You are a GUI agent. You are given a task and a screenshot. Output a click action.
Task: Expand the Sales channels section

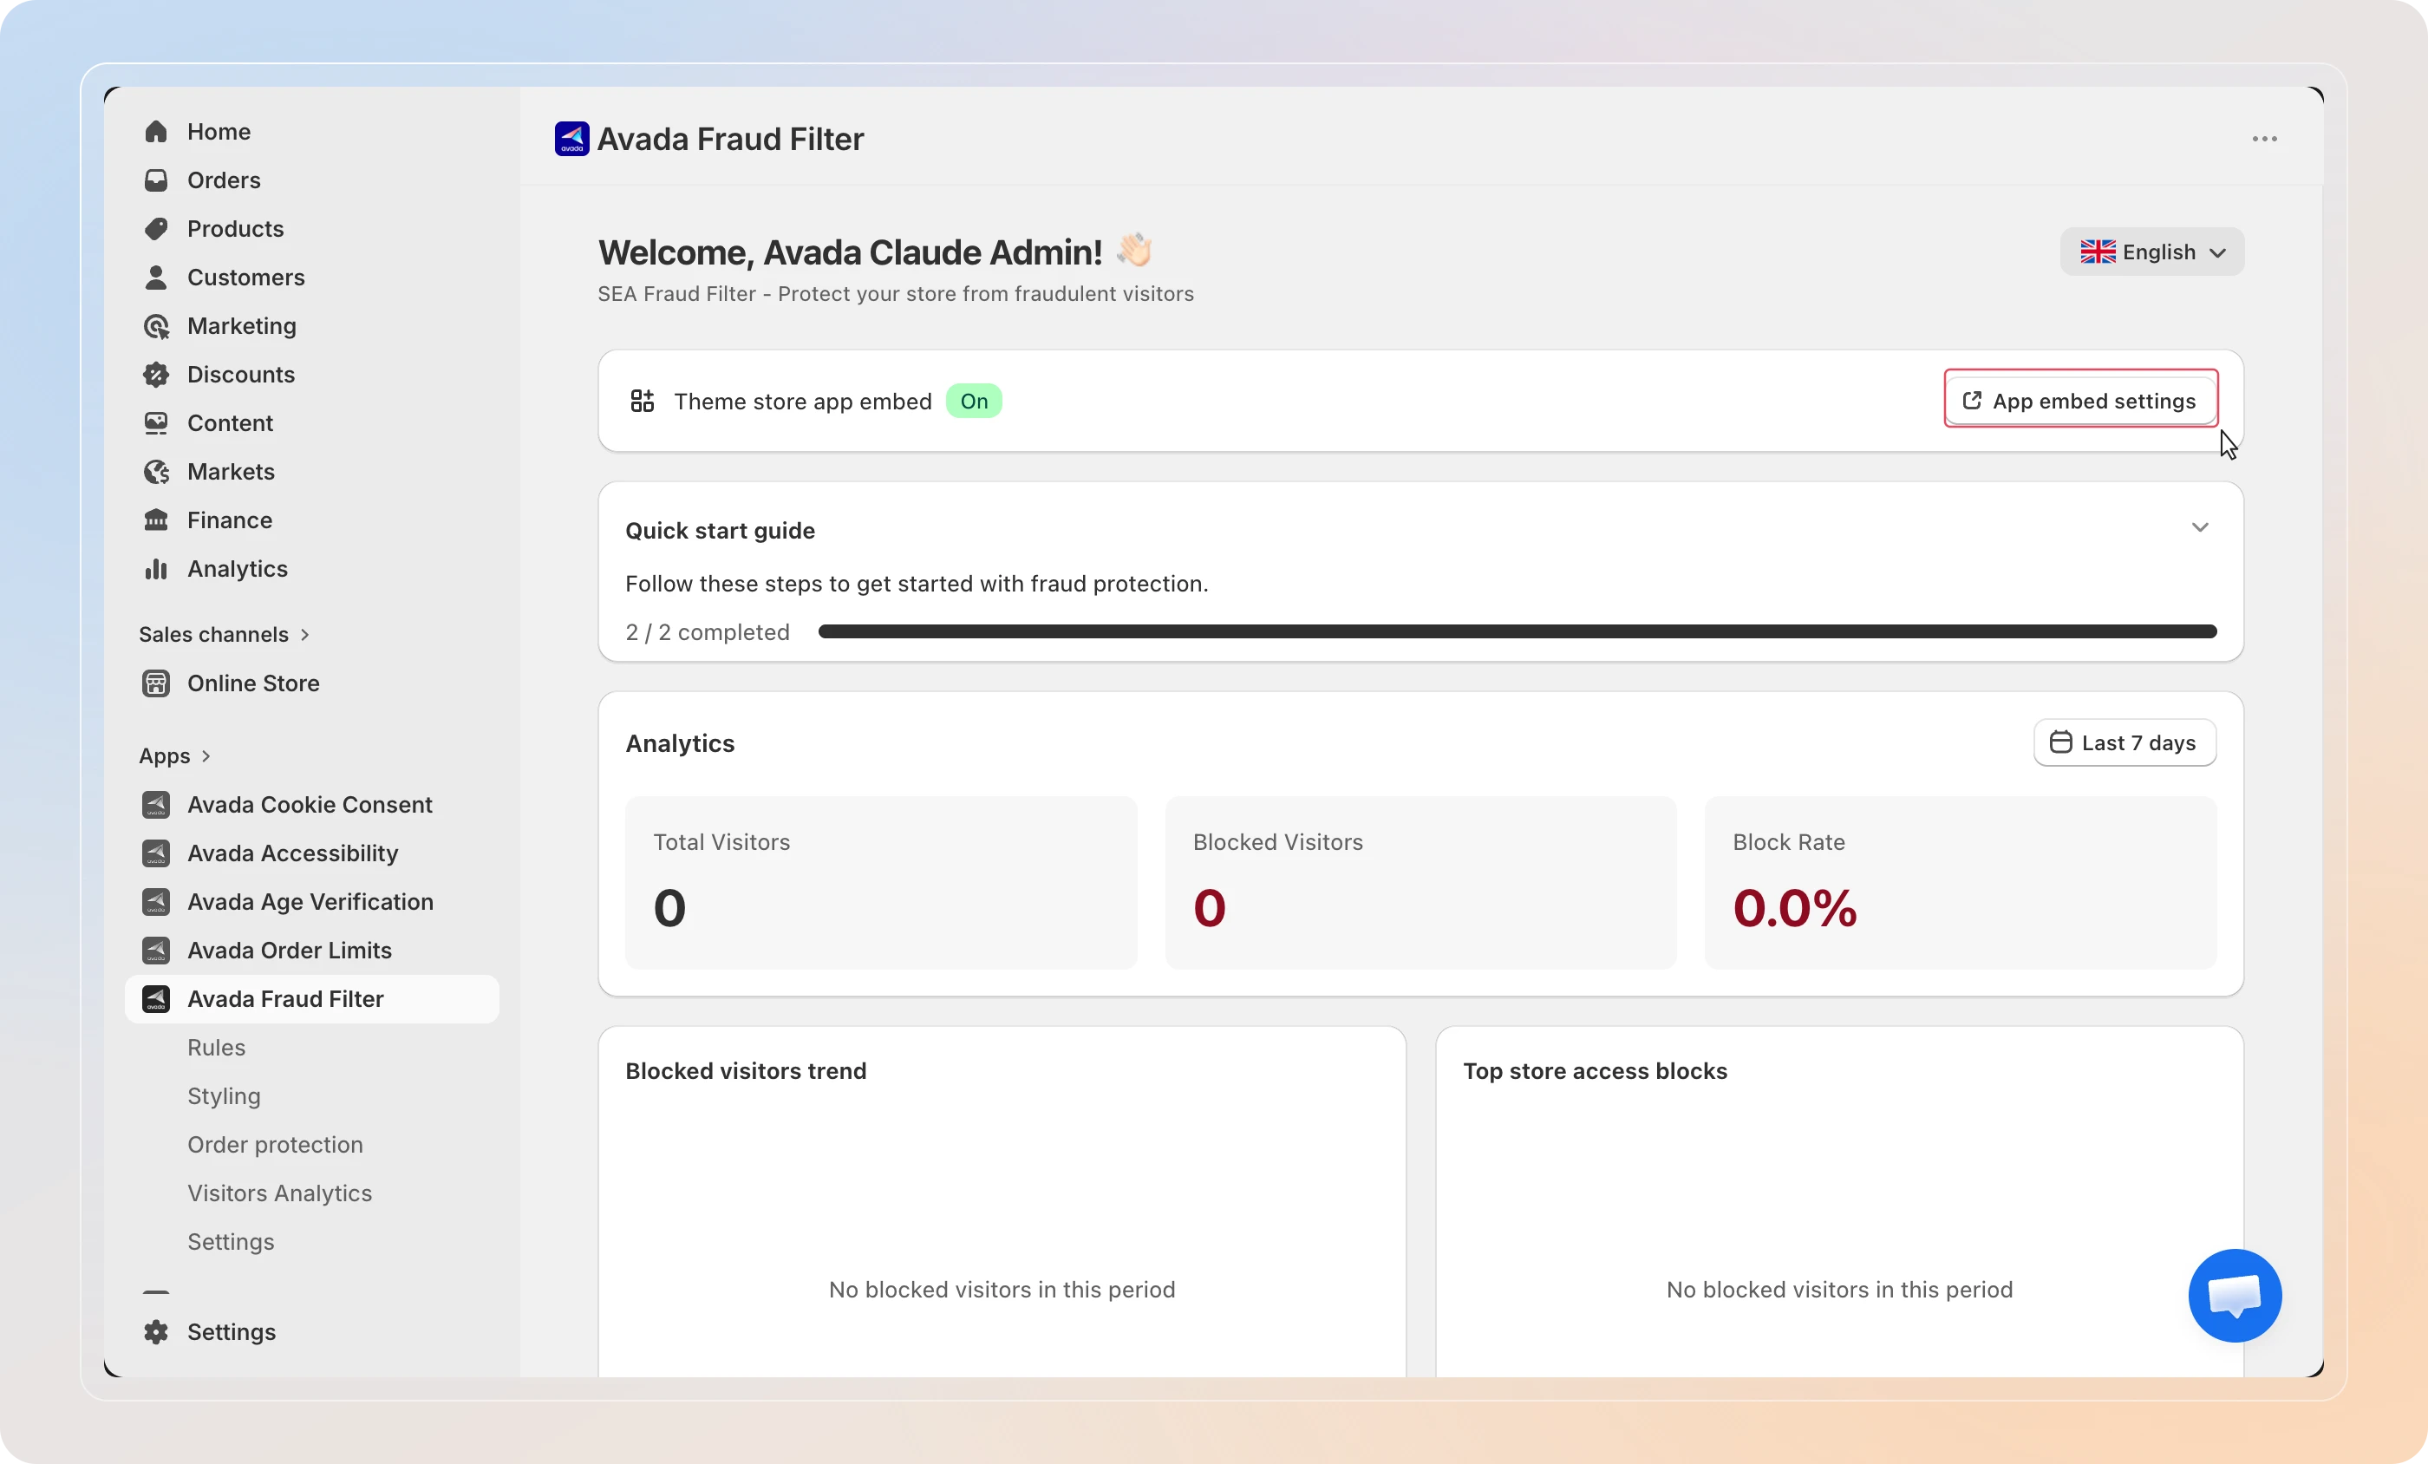pyautogui.click(x=225, y=634)
